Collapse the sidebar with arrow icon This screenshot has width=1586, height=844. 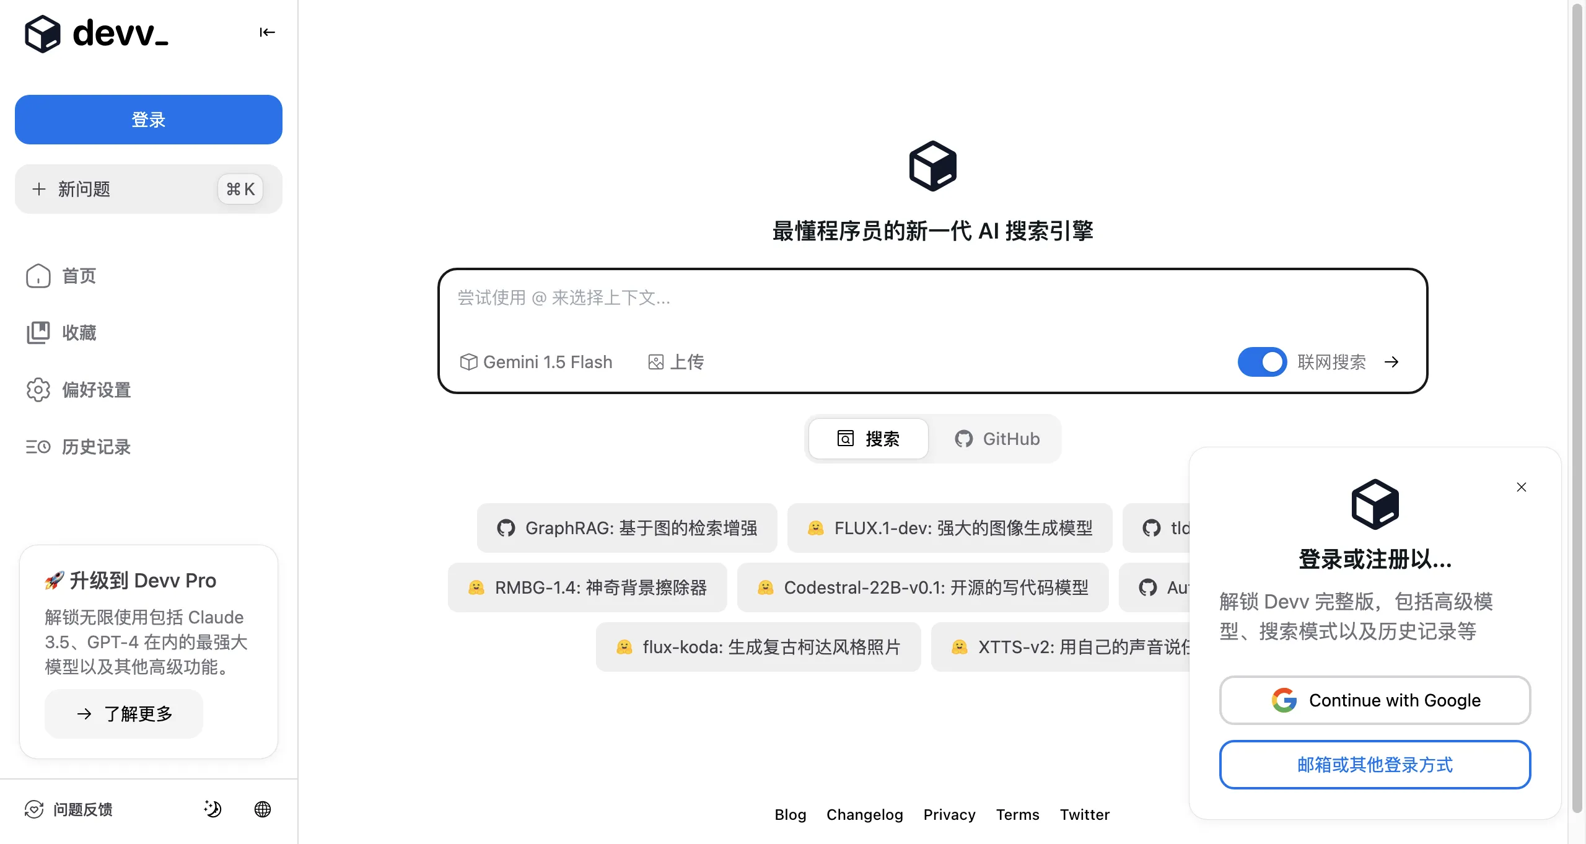267,32
